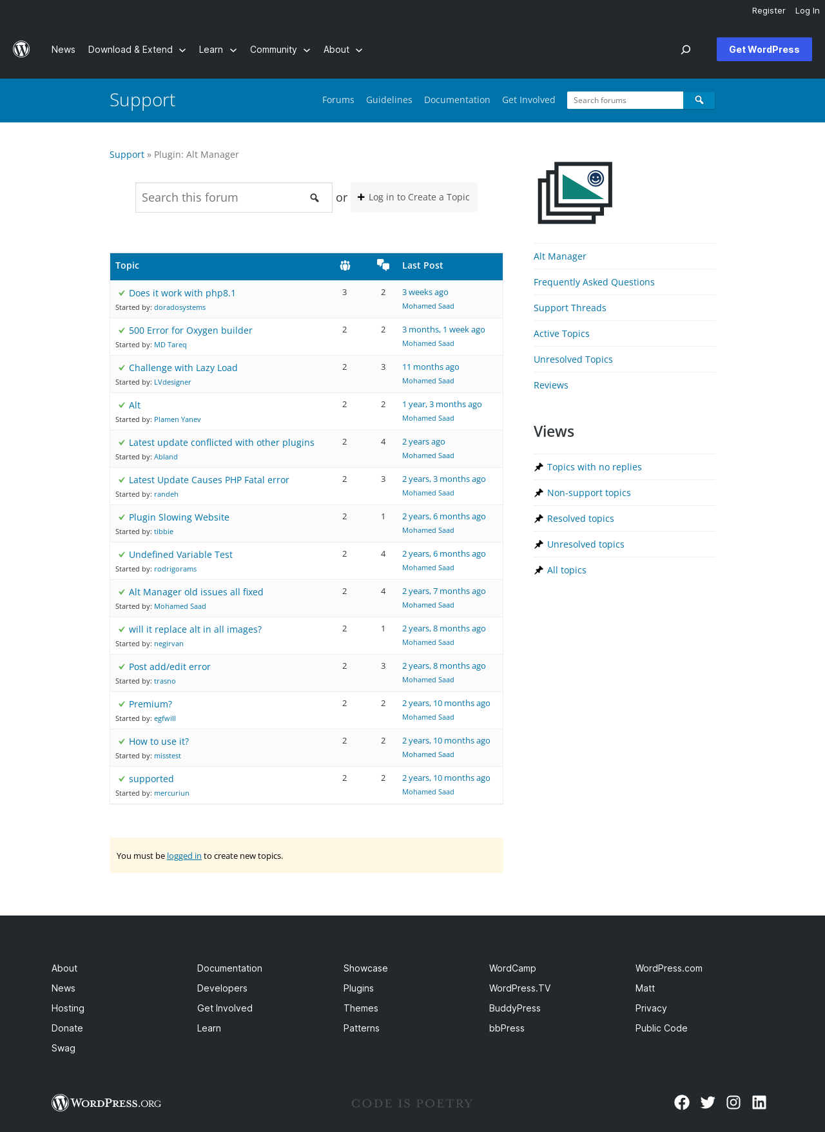Open doradosystems author profile
Image resolution: width=825 pixels, height=1132 pixels.
click(180, 307)
